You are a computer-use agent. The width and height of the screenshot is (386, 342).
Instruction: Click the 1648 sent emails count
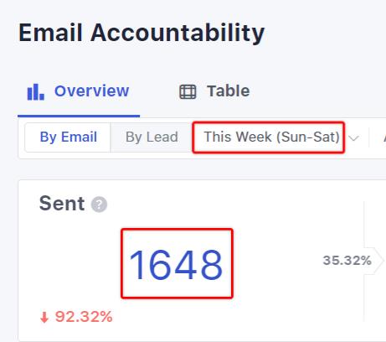click(176, 265)
